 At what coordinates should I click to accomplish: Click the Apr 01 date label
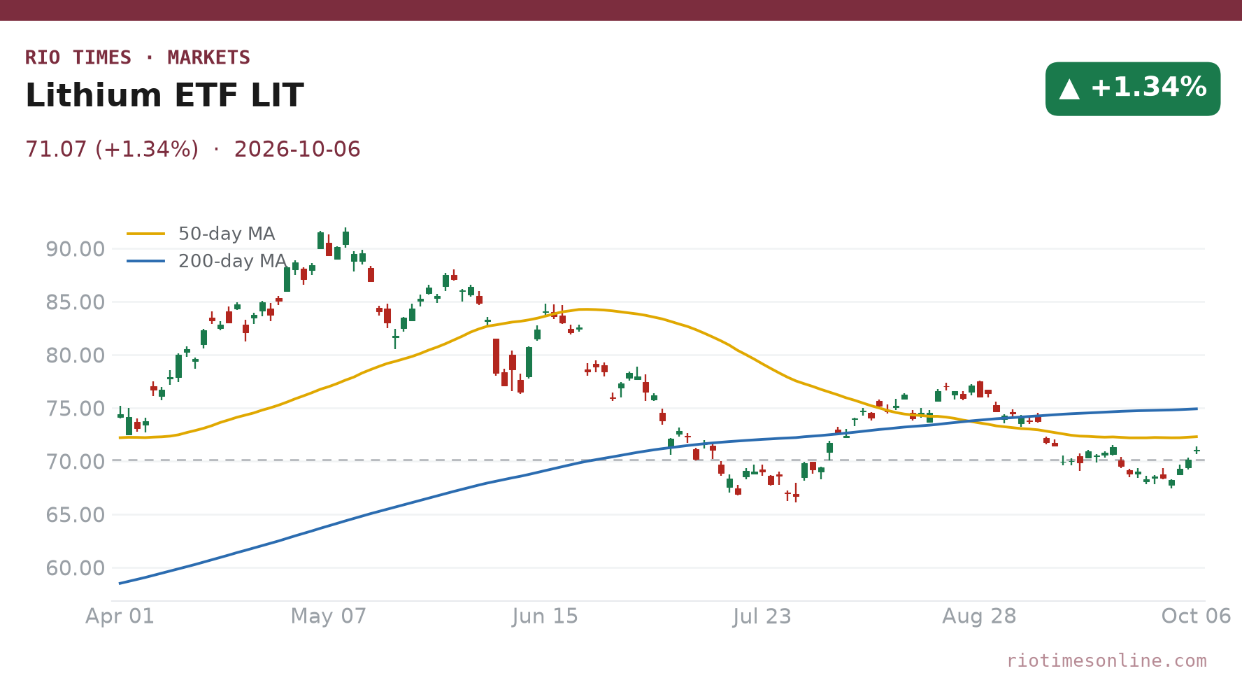(120, 616)
